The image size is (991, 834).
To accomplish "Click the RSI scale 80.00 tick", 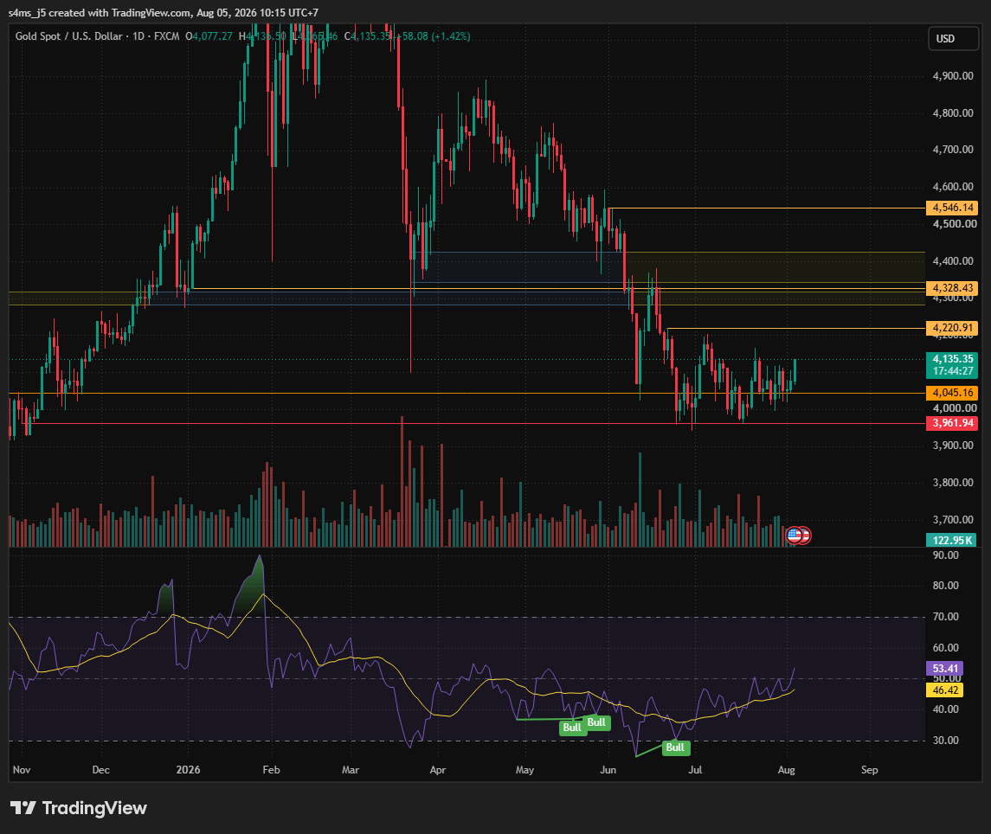I will [945, 586].
